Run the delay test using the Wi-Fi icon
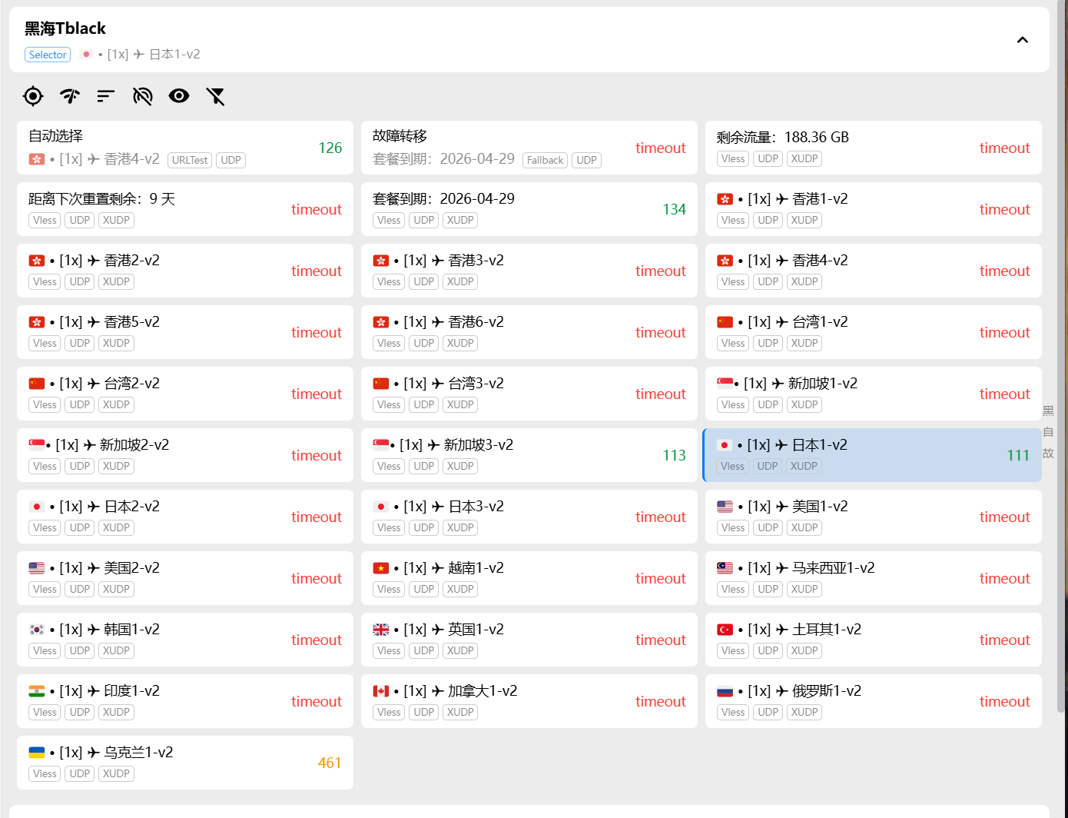 tap(70, 96)
